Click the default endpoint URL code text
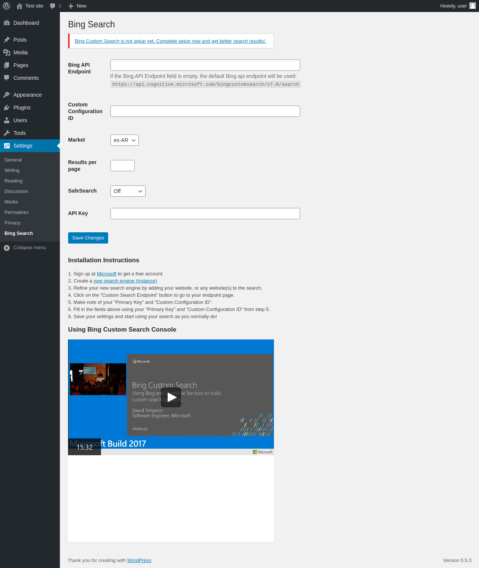The height and width of the screenshot is (568, 479). (205, 84)
